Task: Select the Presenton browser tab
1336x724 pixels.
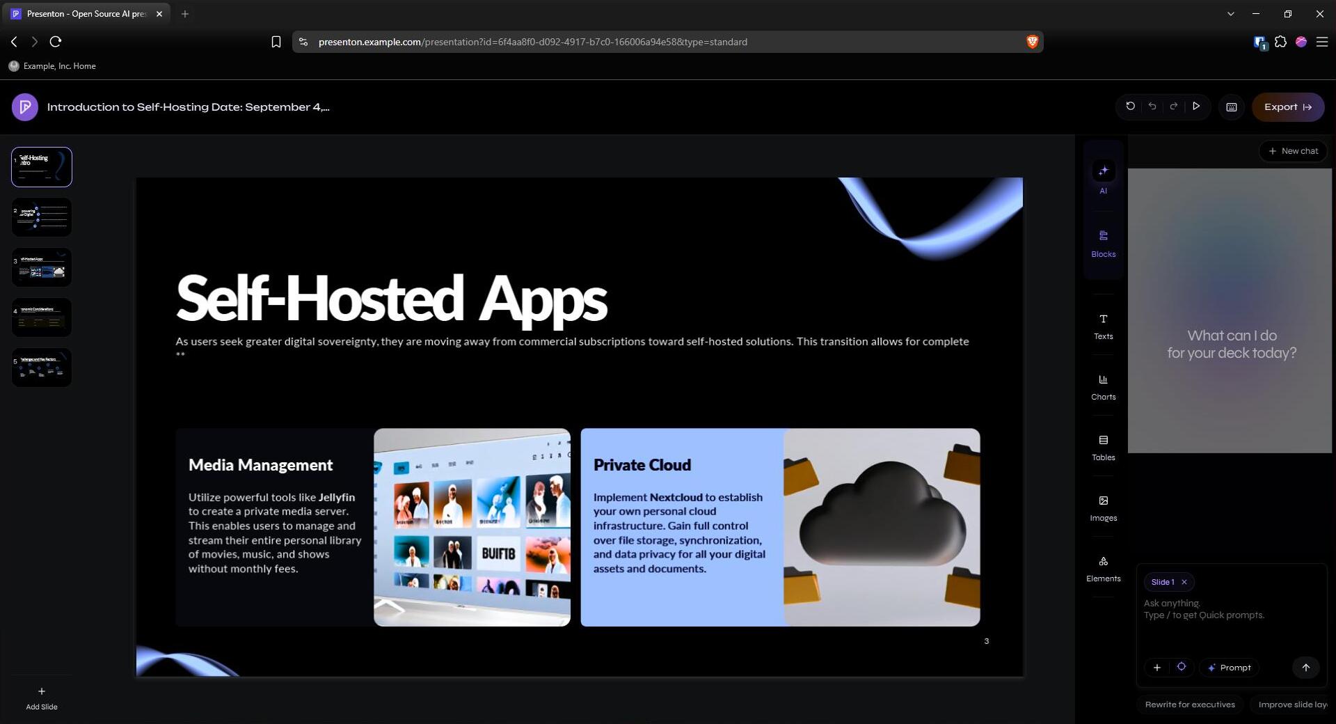Action: [x=86, y=14]
